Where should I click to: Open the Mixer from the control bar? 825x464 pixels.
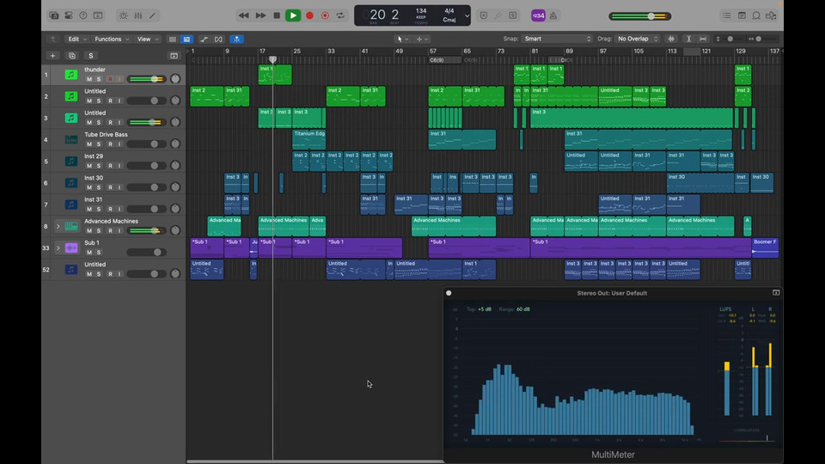[138, 15]
